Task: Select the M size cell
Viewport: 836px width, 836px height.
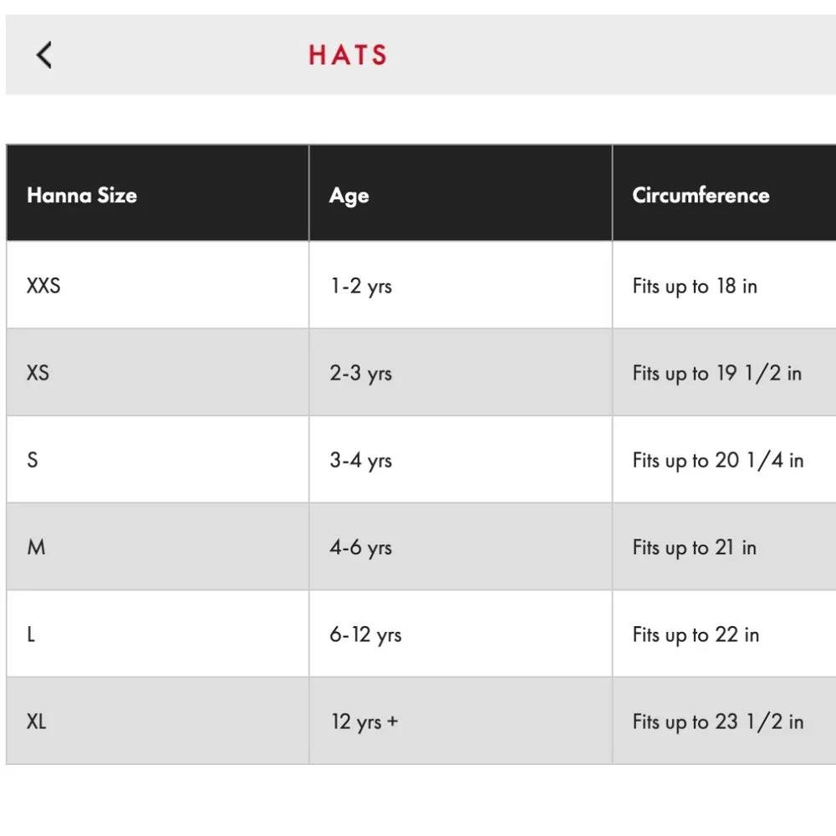Action: [x=36, y=548]
